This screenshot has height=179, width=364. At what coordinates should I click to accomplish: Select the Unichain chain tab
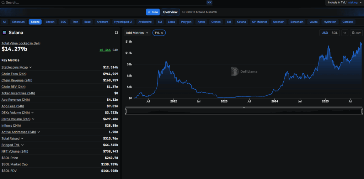coord(279,22)
